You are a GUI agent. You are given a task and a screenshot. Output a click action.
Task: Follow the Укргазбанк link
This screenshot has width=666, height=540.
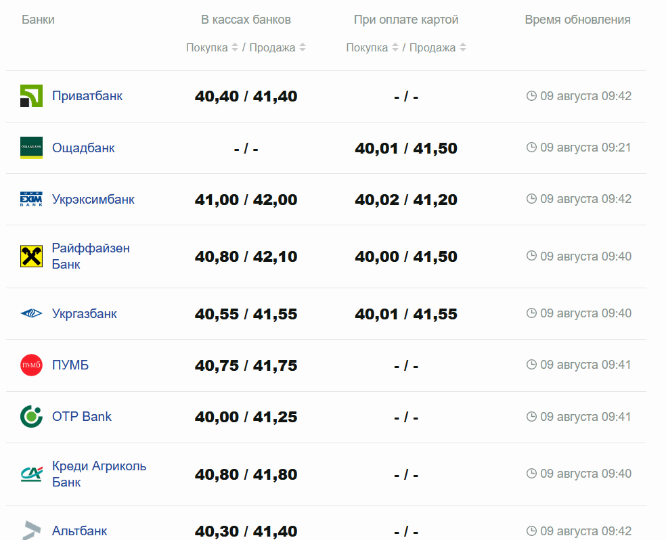coord(85,314)
